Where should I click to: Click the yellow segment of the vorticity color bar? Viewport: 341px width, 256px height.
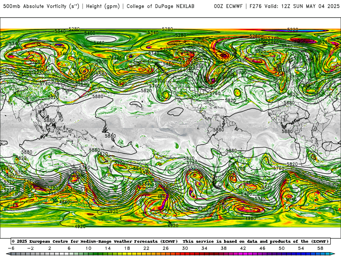click(130, 254)
